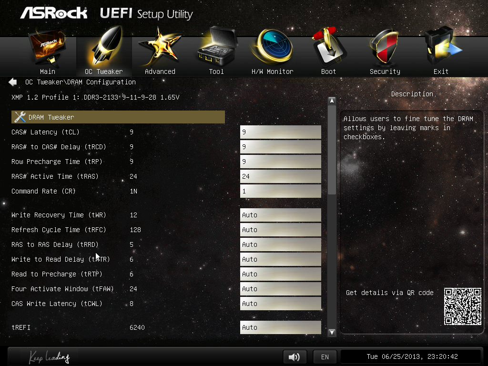
Task: Click the DRAM Tweaker wrench icon
Action: point(20,117)
